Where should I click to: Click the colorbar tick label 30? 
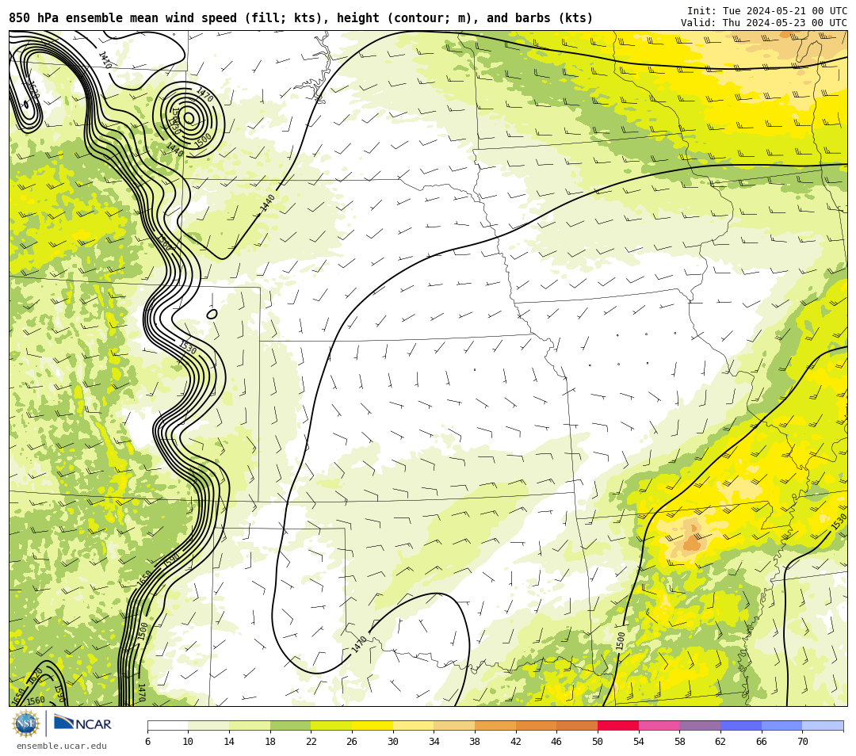point(393,741)
